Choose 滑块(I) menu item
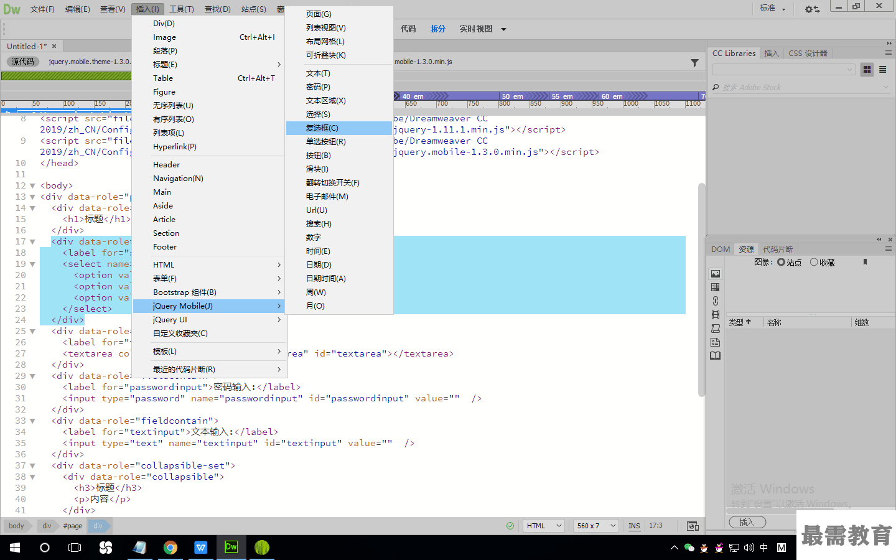The height and width of the screenshot is (560, 896). tap(339, 169)
